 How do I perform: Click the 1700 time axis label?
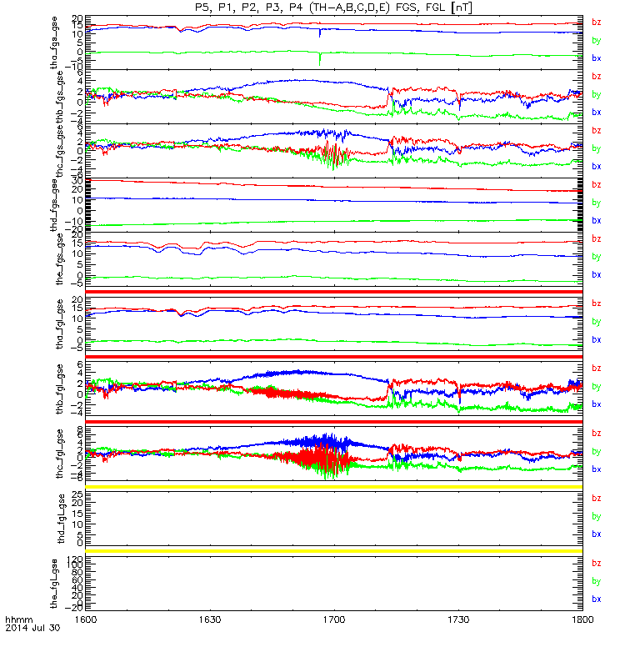coord(334,619)
